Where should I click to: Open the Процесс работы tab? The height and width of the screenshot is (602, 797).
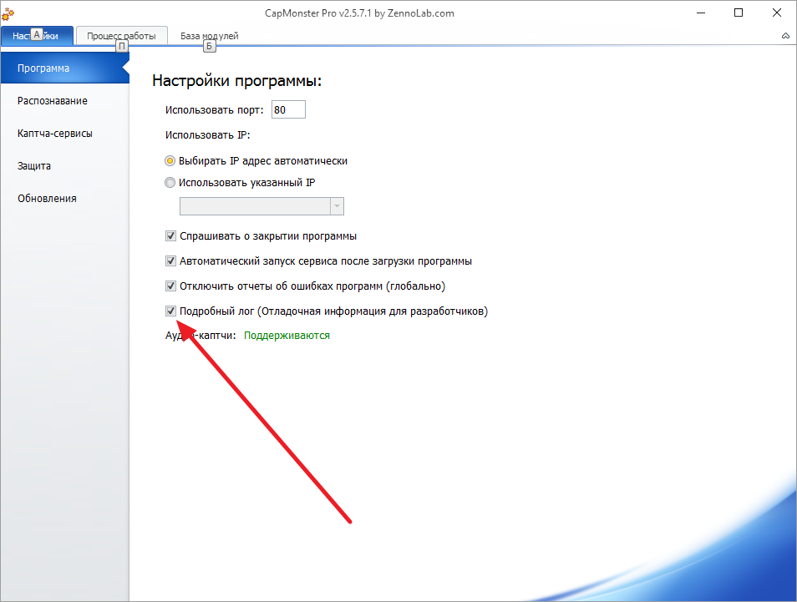(x=121, y=36)
